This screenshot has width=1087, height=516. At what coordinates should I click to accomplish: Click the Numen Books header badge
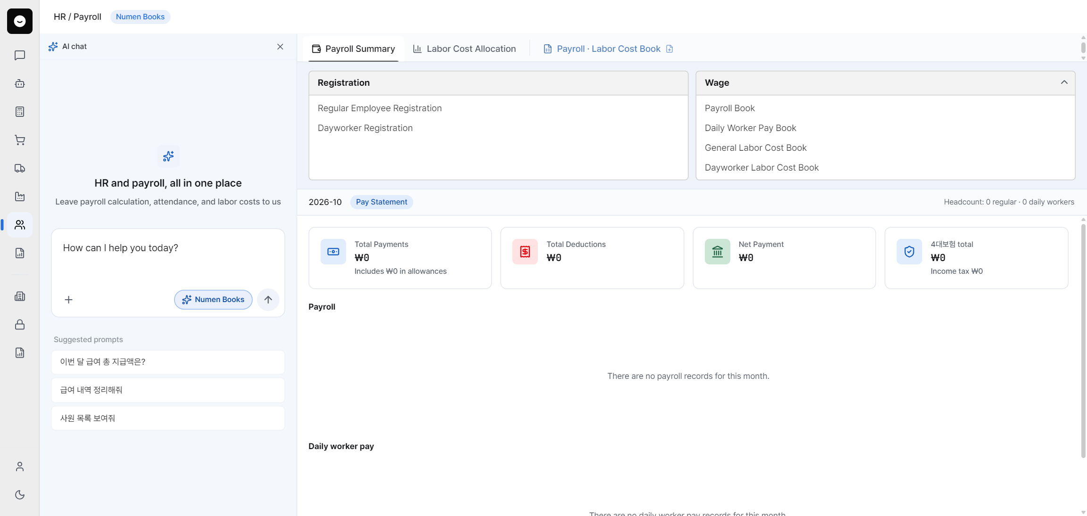click(x=140, y=16)
